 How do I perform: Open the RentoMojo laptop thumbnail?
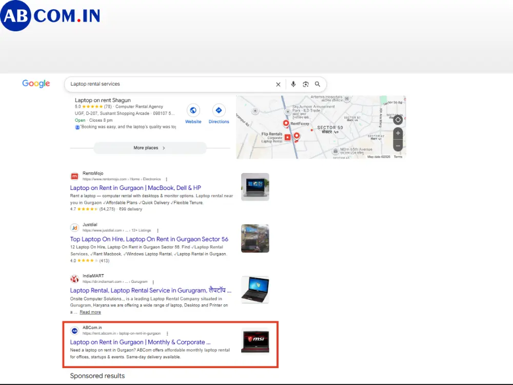tap(255, 187)
